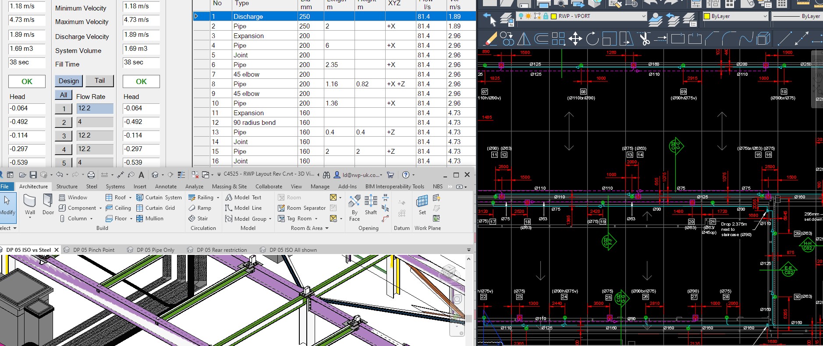Click Revit Undo arrow icon

[60, 175]
